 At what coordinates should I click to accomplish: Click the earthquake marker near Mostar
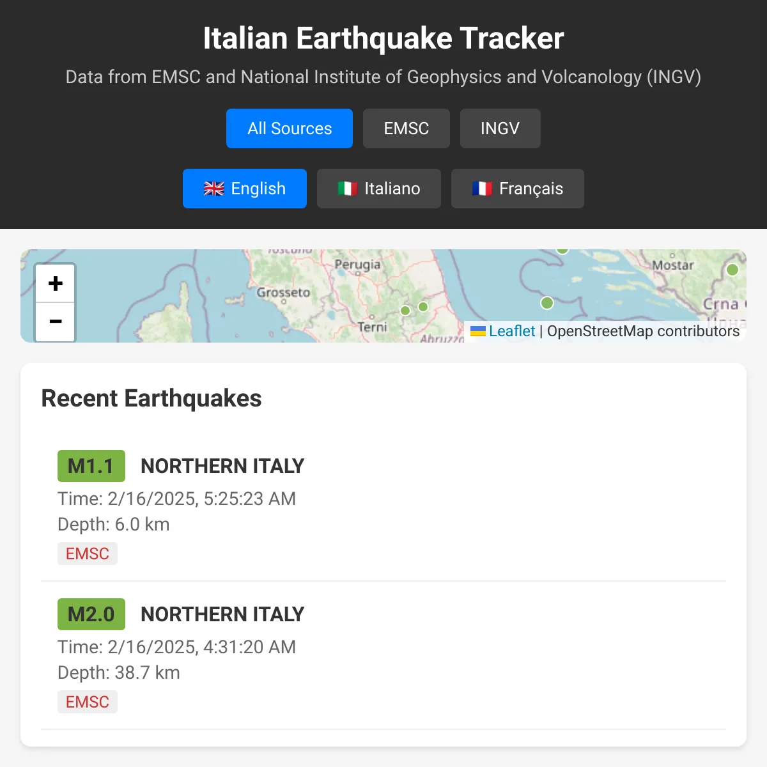click(x=562, y=249)
